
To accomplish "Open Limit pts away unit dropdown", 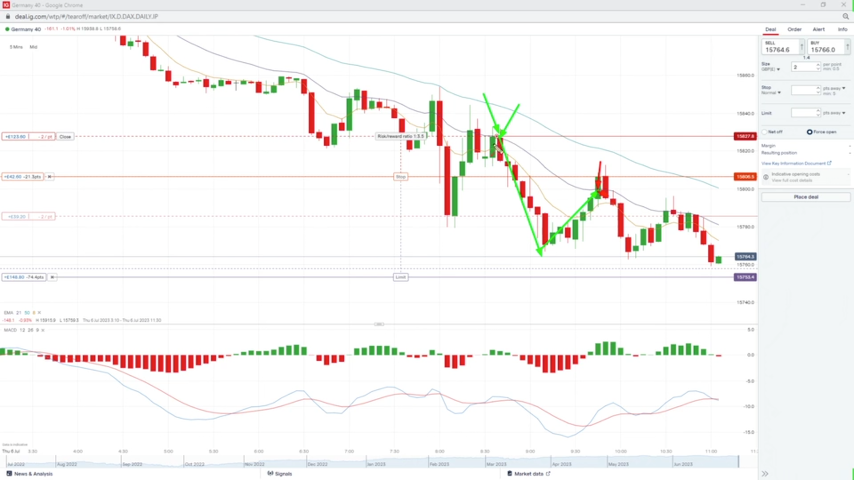I will 834,113.
